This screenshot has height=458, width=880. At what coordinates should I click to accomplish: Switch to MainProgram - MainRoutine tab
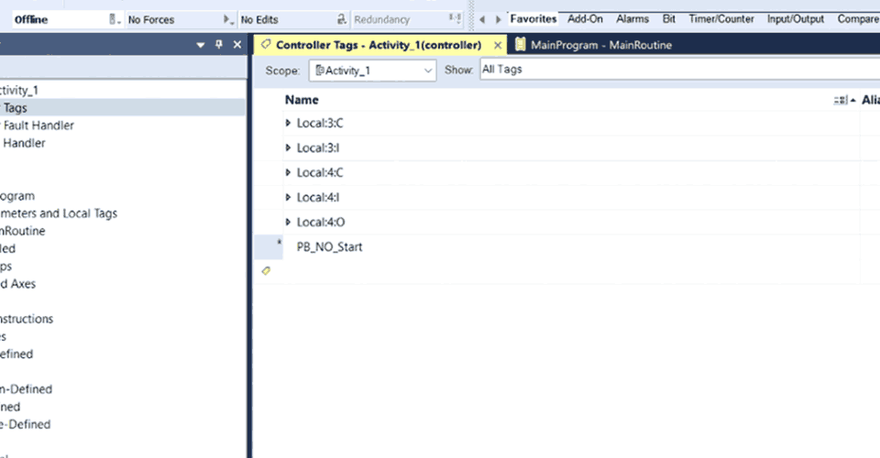click(x=593, y=45)
